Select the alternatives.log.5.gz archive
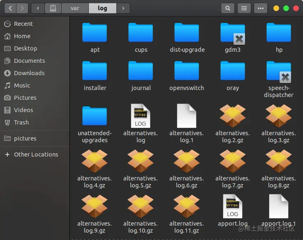303x240 pixels. [141, 169]
